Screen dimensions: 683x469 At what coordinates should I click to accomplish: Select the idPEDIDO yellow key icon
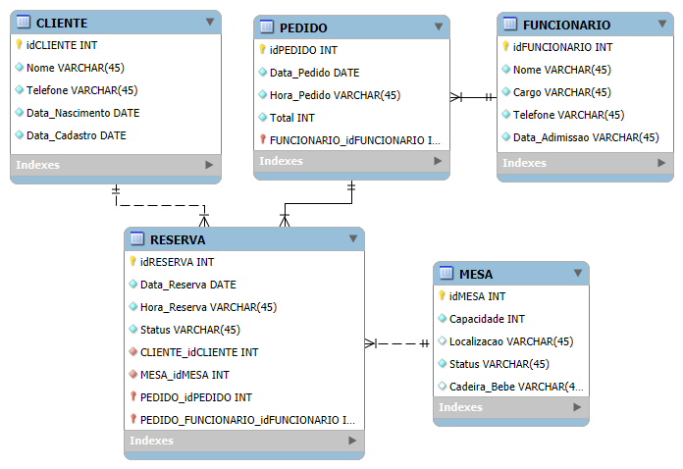tap(262, 49)
